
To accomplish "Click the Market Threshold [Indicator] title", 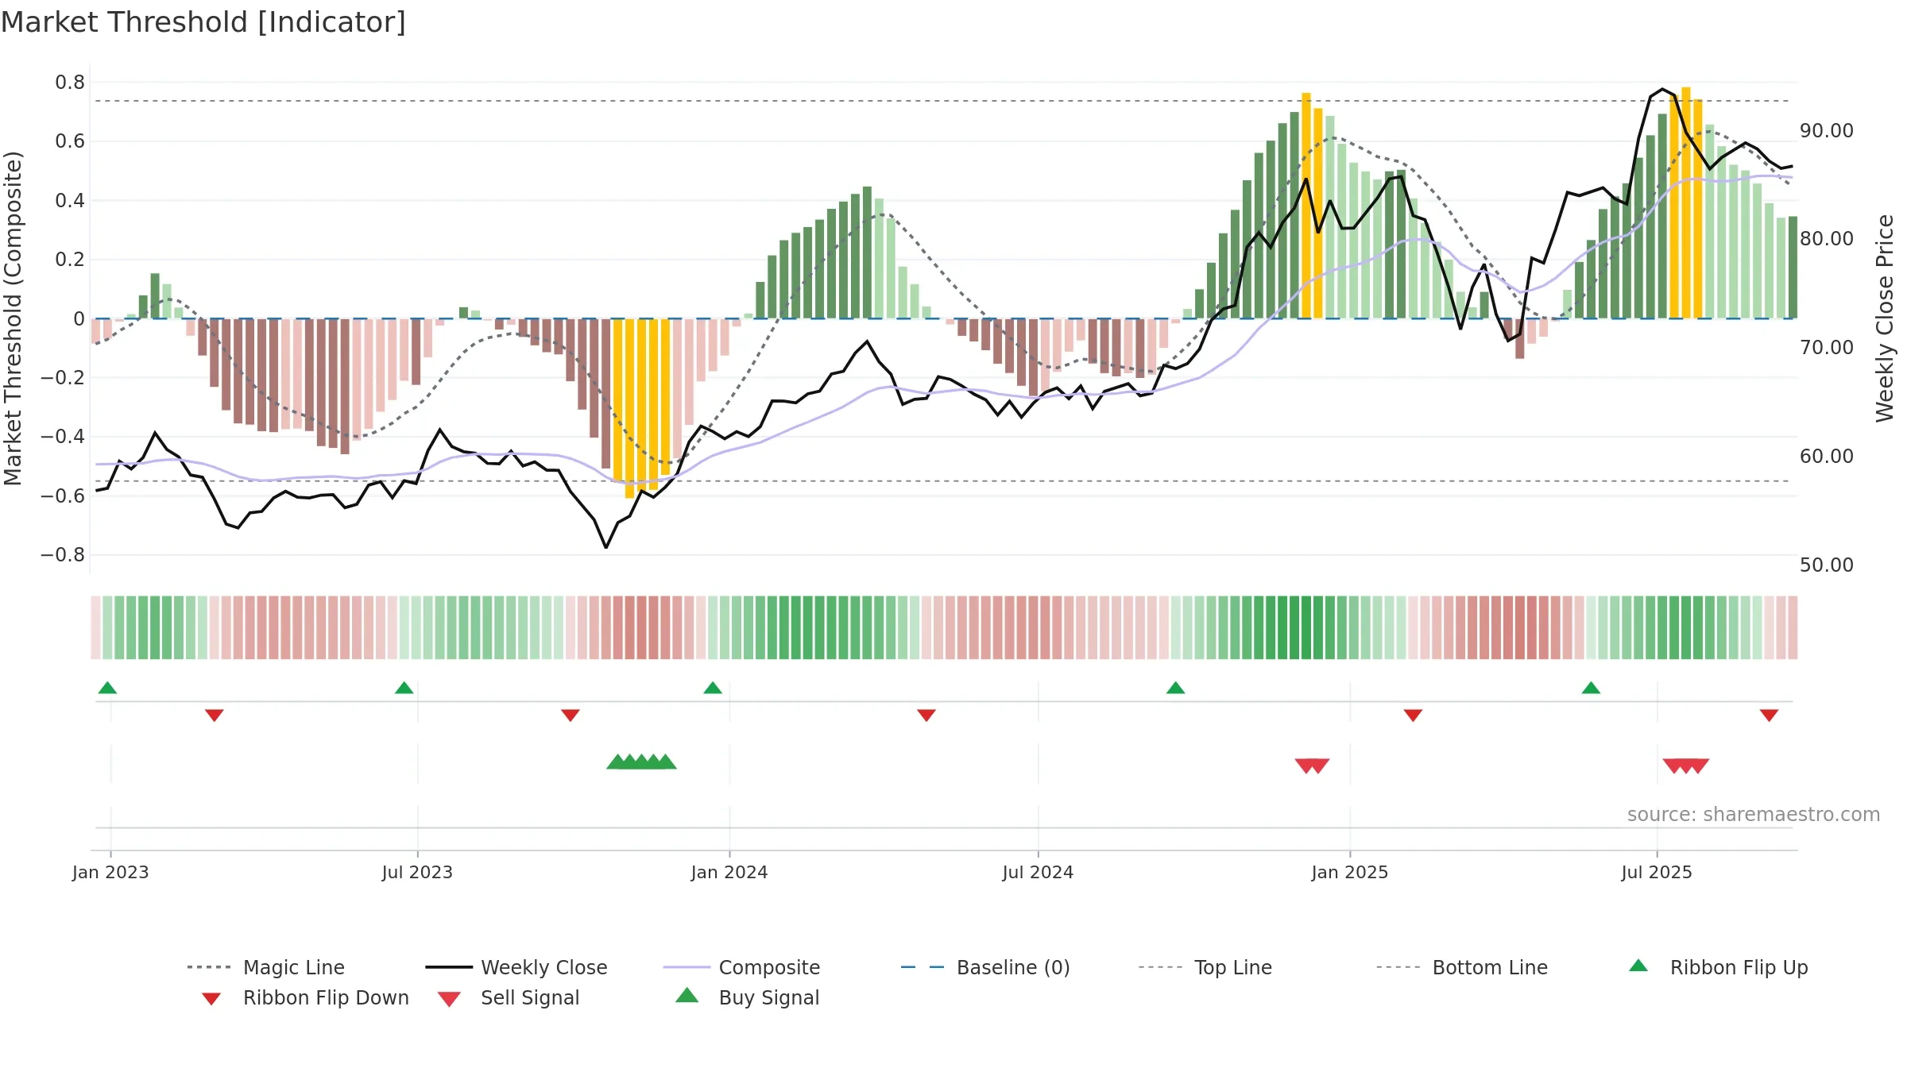I will [x=203, y=22].
